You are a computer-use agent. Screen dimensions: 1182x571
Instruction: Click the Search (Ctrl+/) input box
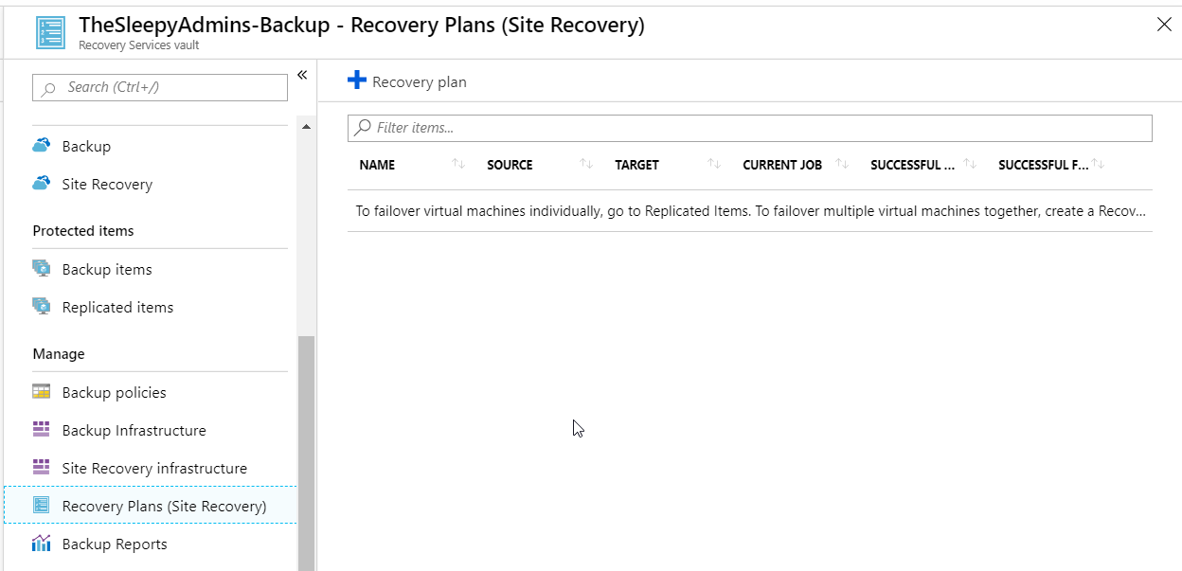(x=160, y=87)
